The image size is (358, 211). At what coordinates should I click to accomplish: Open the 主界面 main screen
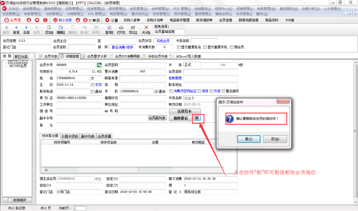pos(13,20)
